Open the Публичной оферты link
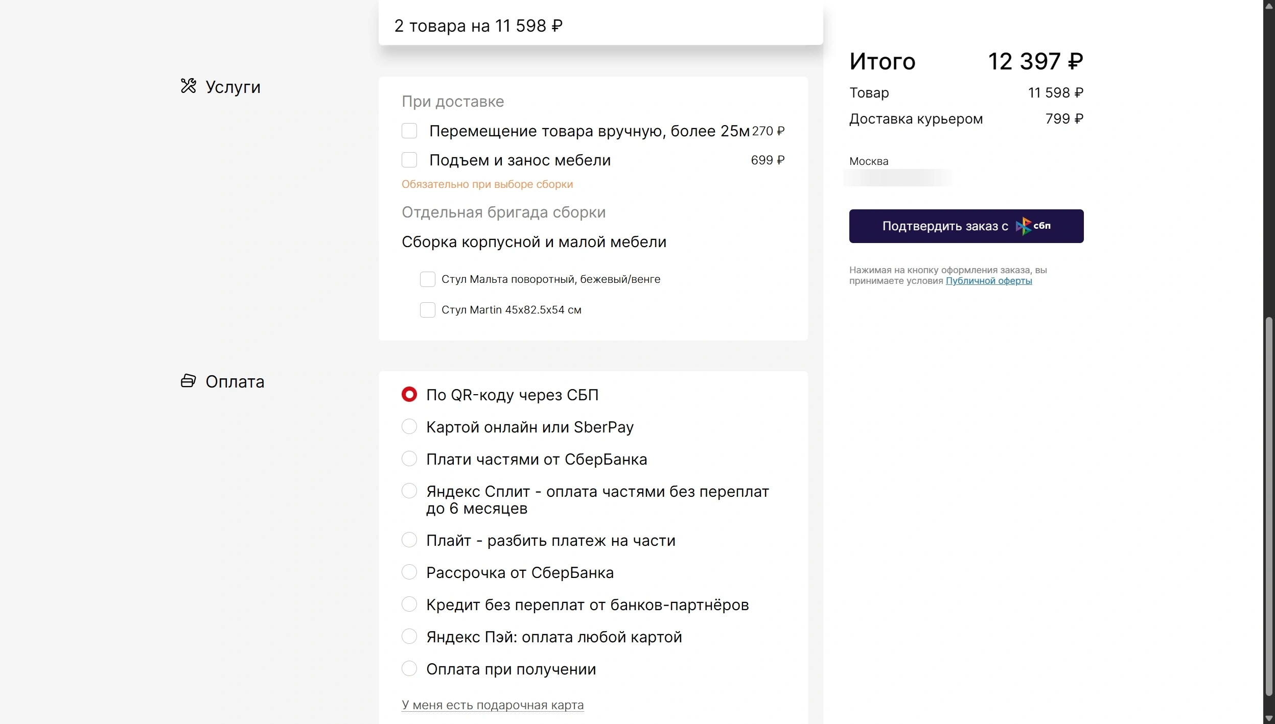The image size is (1275, 724). pyautogui.click(x=989, y=281)
